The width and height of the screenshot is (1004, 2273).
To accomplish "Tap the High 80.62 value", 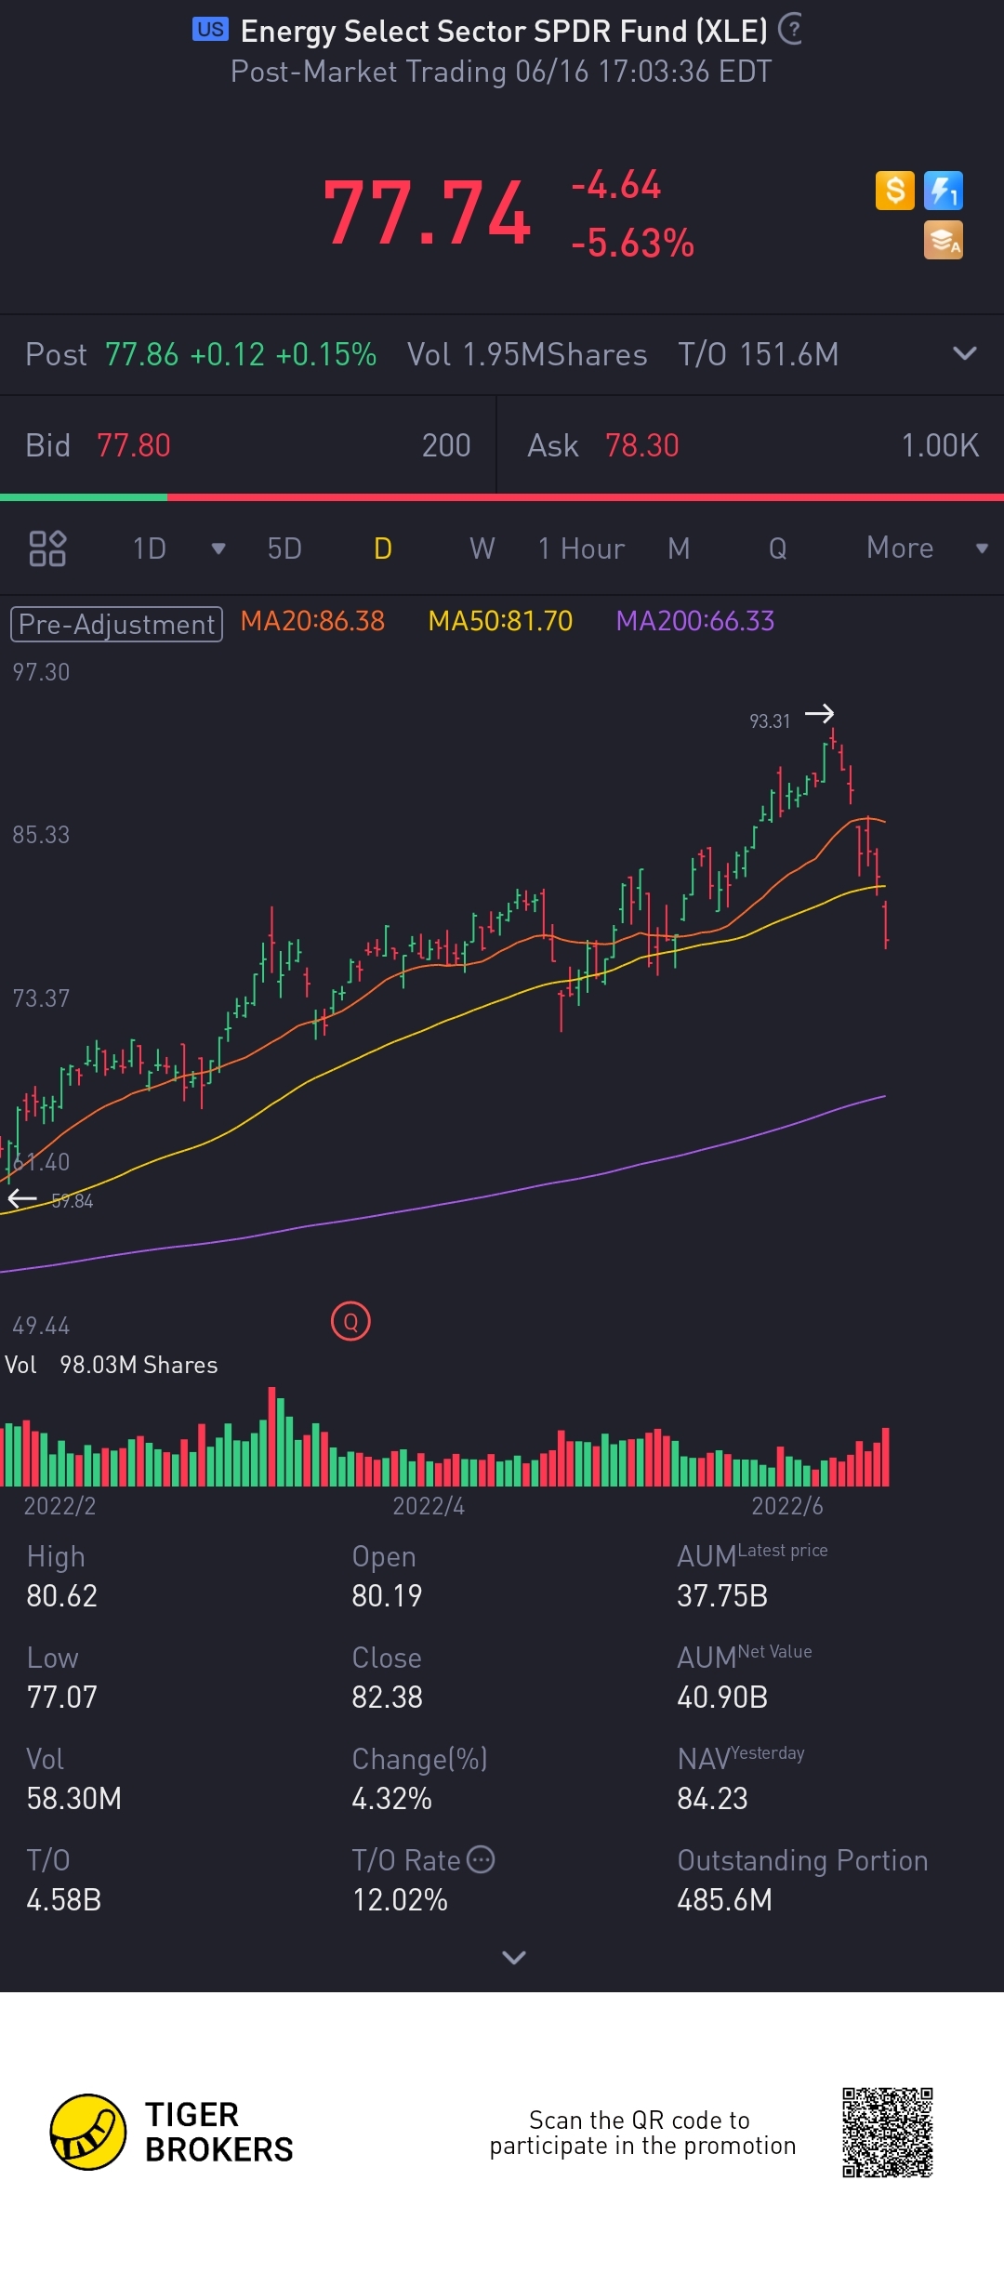I will click(x=62, y=1595).
